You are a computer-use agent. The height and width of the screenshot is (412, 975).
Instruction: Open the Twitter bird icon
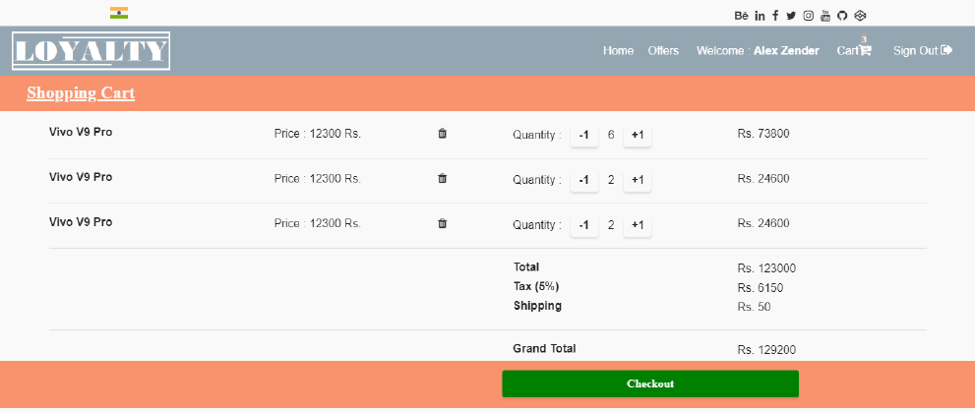[791, 15]
